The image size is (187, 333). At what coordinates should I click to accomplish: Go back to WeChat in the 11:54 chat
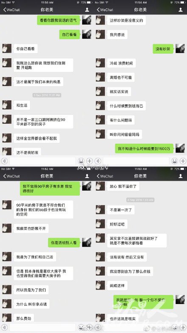click(x=105, y=10)
